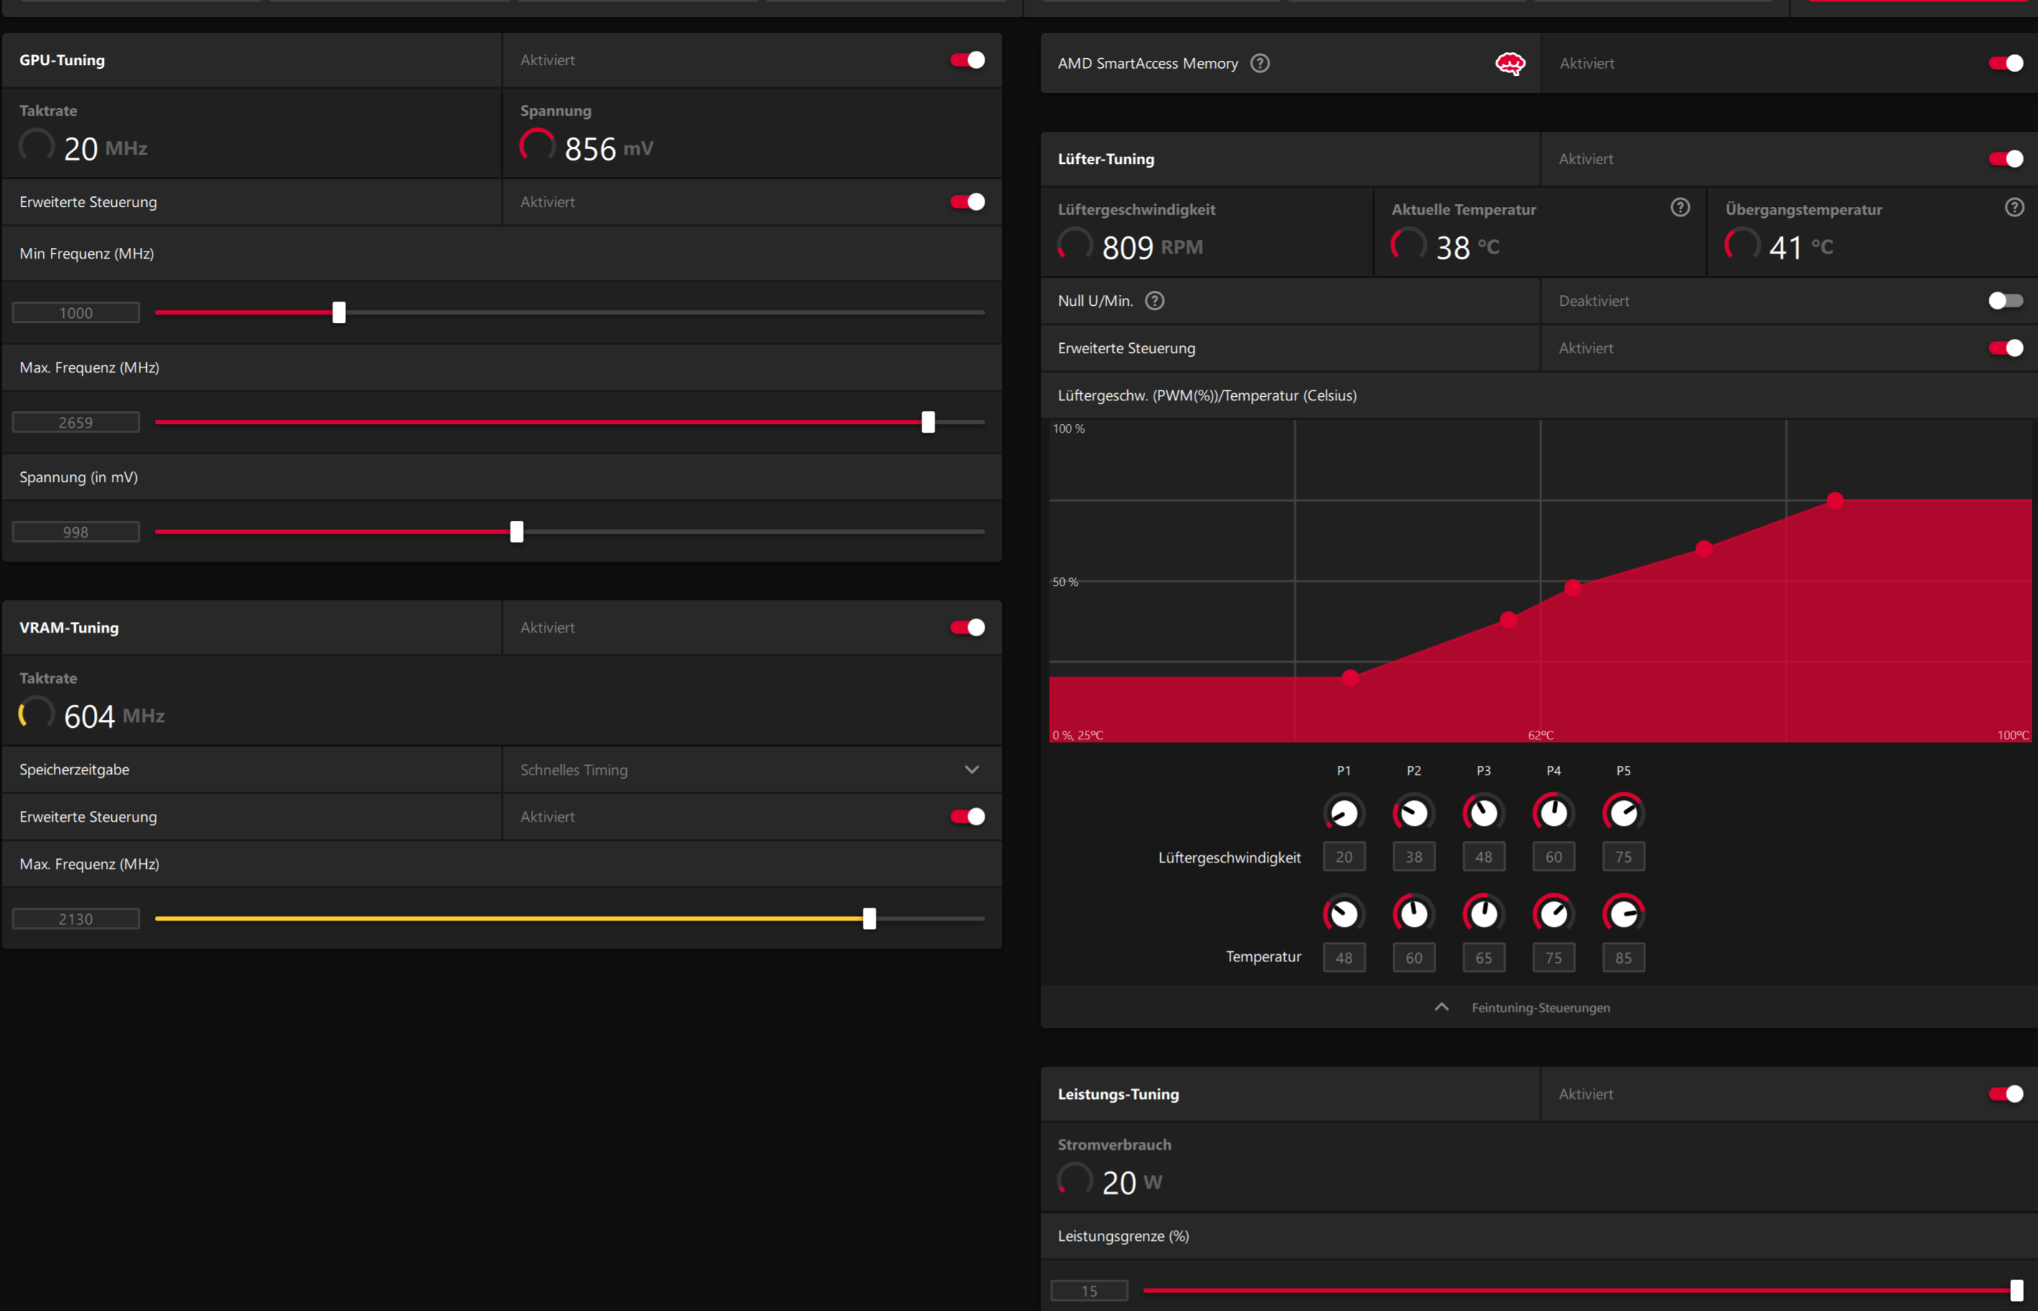
Task: Click the P2 Temperatur knob
Action: [1414, 913]
